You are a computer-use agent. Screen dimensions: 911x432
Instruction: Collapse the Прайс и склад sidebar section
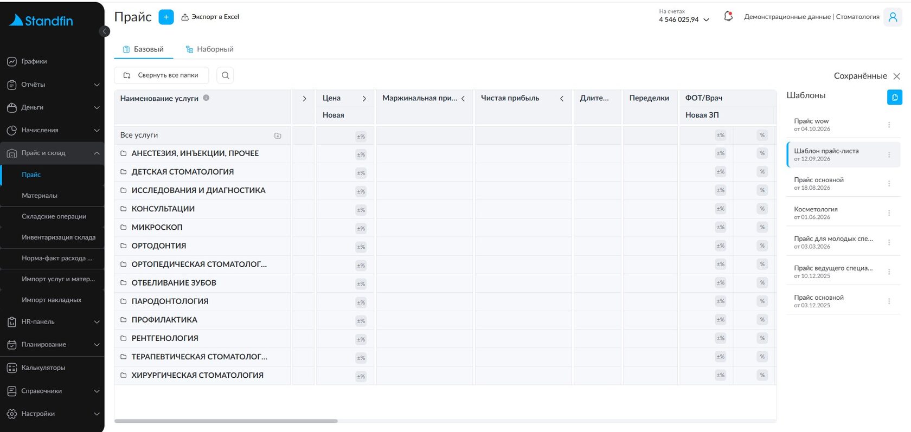click(52, 153)
